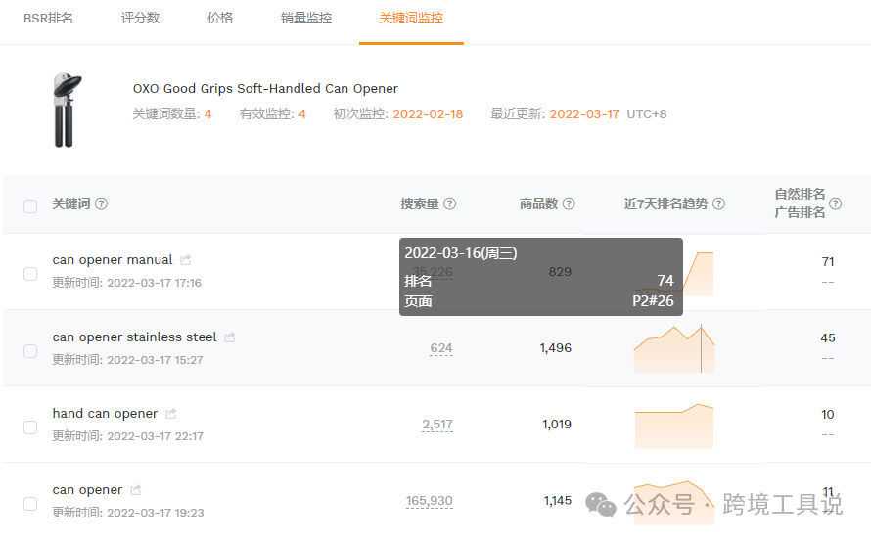Open the OXO Good Grips product title
This screenshot has width=871, height=539.
coord(265,89)
